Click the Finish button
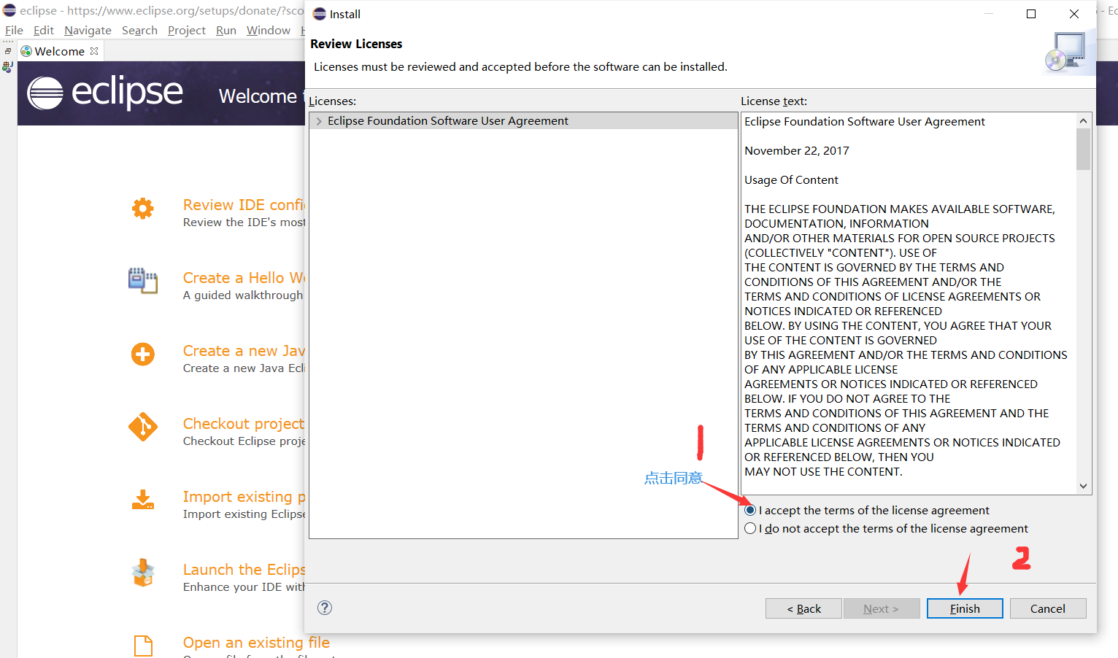Viewport: 1118px width, 658px height. tap(965, 608)
